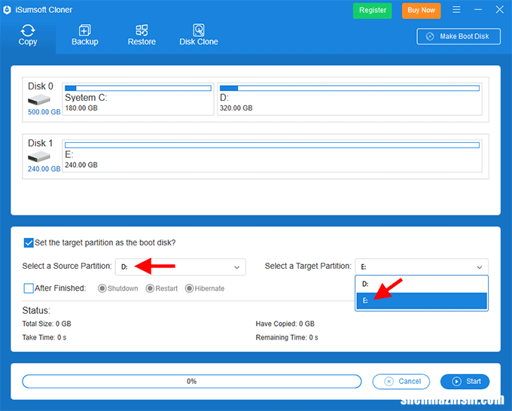Select the D: 320.00 GB partition

tap(349, 99)
